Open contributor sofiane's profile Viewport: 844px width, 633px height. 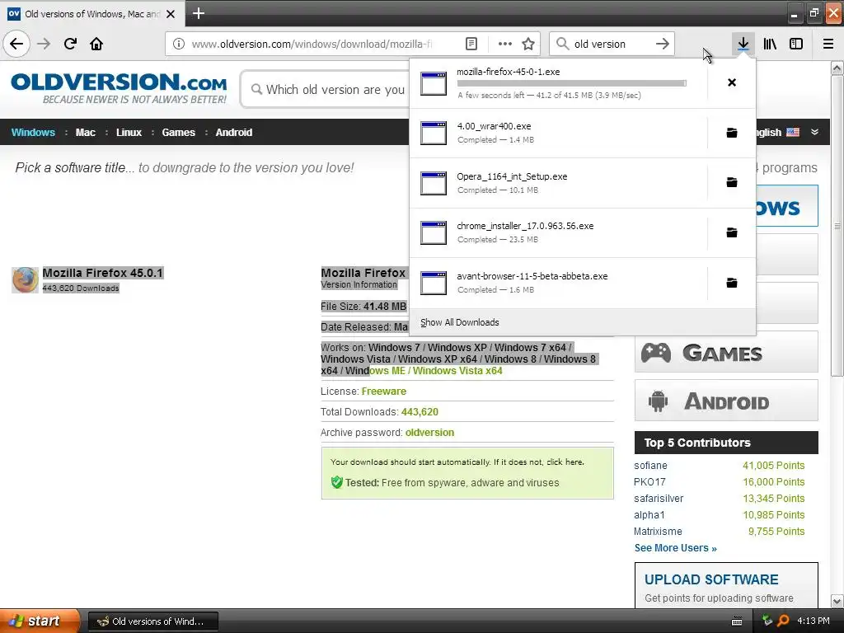(x=650, y=466)
